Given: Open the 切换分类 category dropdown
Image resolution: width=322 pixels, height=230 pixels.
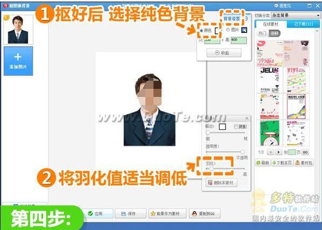Looking at the screenshot, I should tap(296, 16).
